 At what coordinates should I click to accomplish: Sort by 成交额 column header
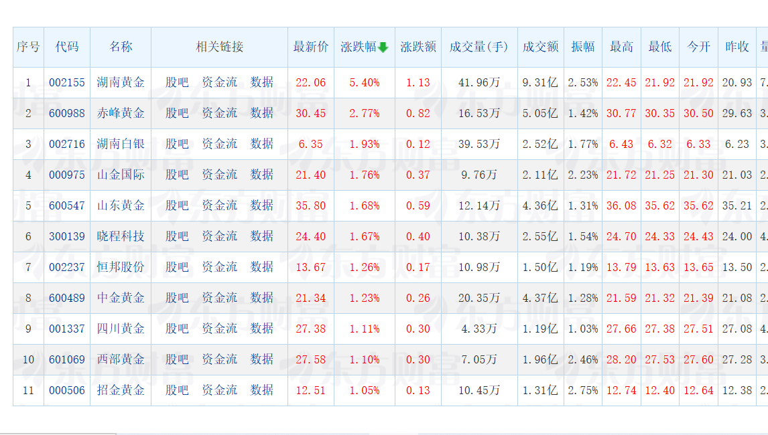(x=540, y=47)
